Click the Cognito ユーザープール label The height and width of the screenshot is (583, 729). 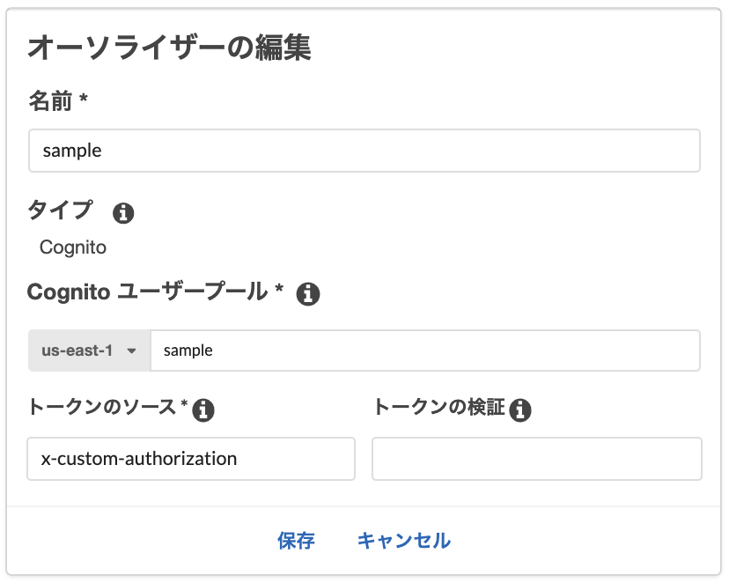(x=148, y=291)
